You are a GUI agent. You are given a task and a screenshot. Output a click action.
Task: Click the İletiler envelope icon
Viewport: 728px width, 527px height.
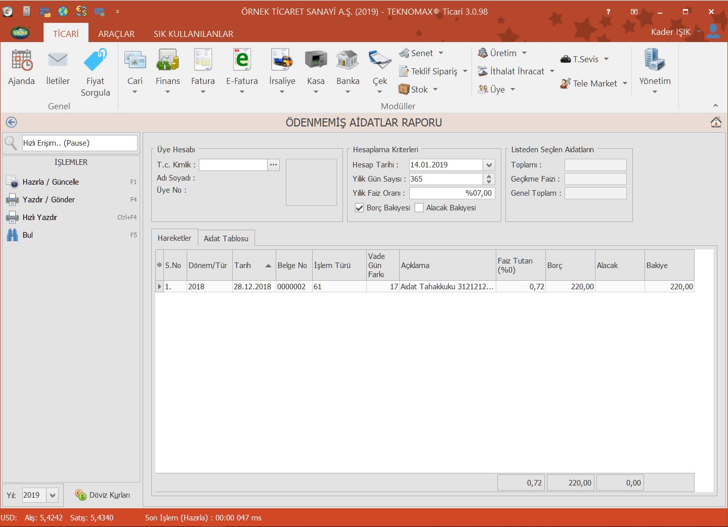(x=58, y=61)
